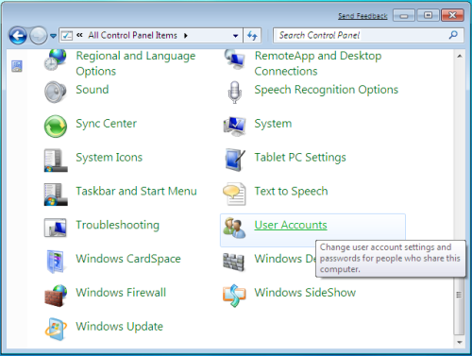This screenshot has width=472, height=356.
Task: Minimize the Control Panel window
Action: 404,15
